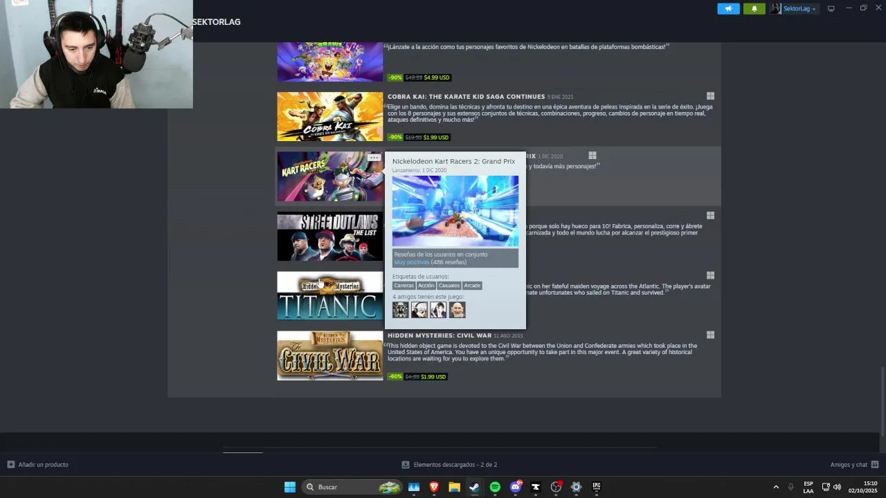Open taskbar volume speaker icon
Viewport: 886px width, 498px height.
coord(837,487)
